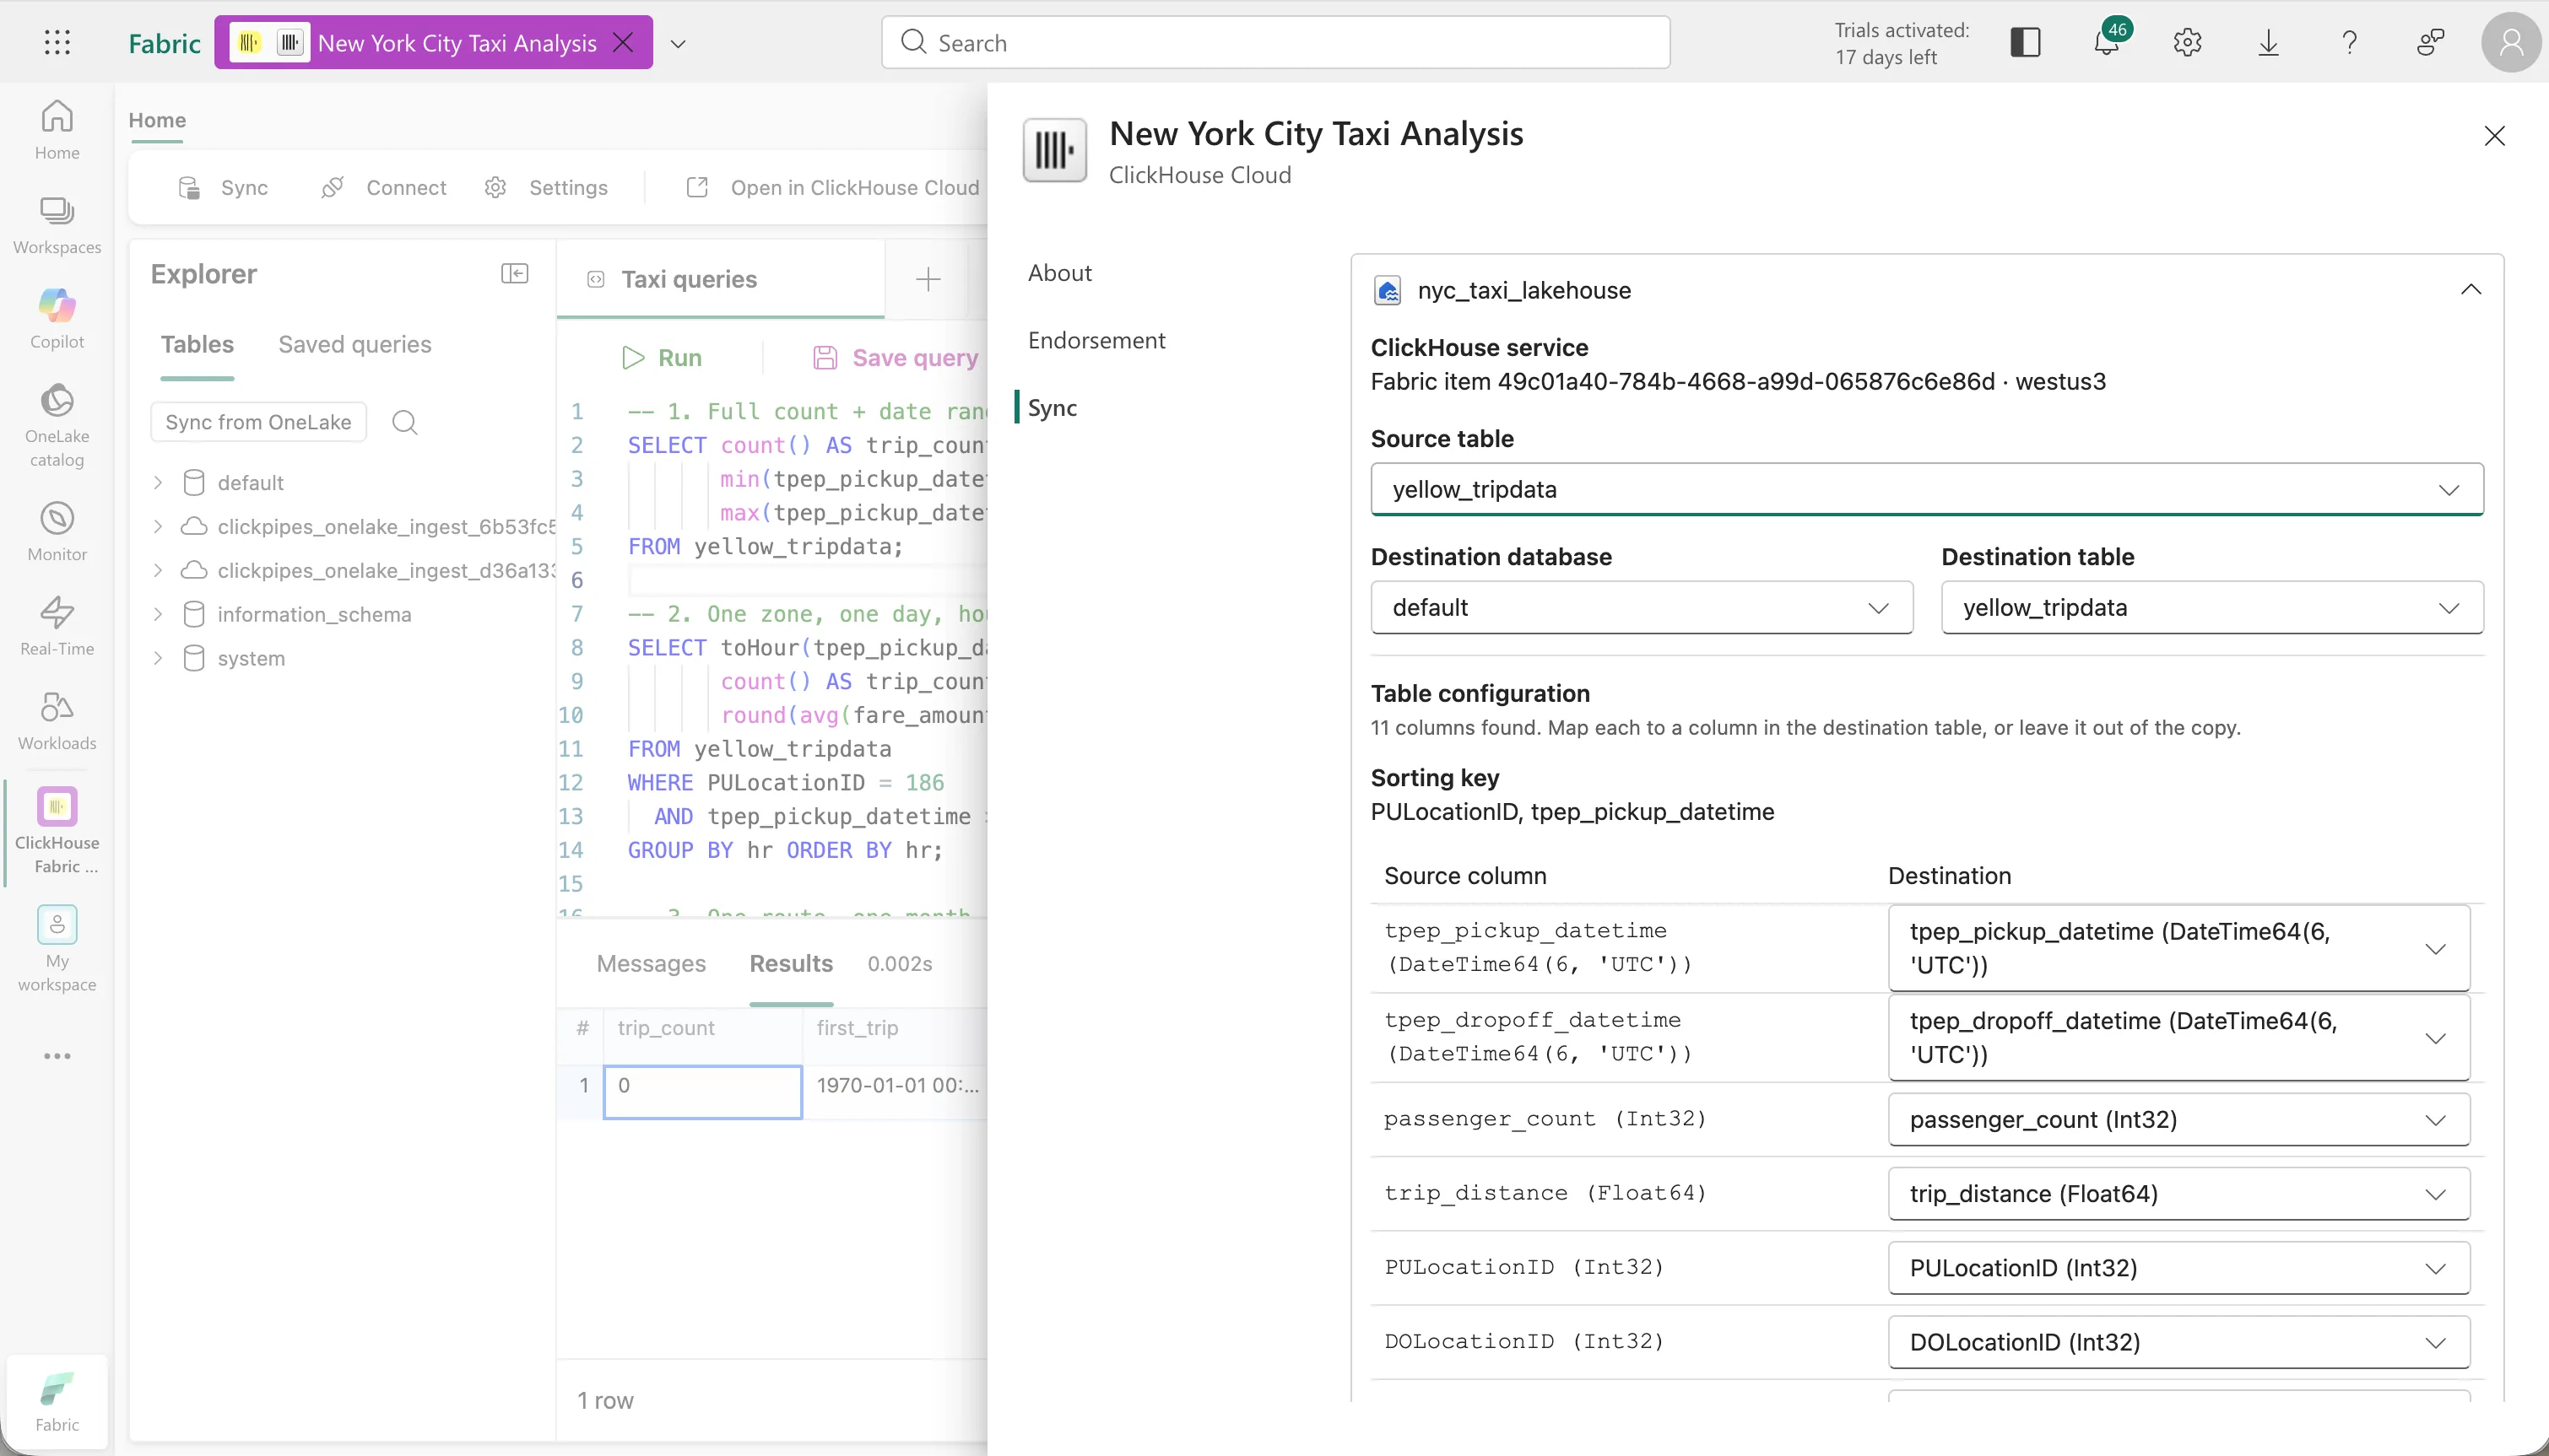Select the Home ribbon tab
This screenshot has height=1456, width=2549.
157,120
